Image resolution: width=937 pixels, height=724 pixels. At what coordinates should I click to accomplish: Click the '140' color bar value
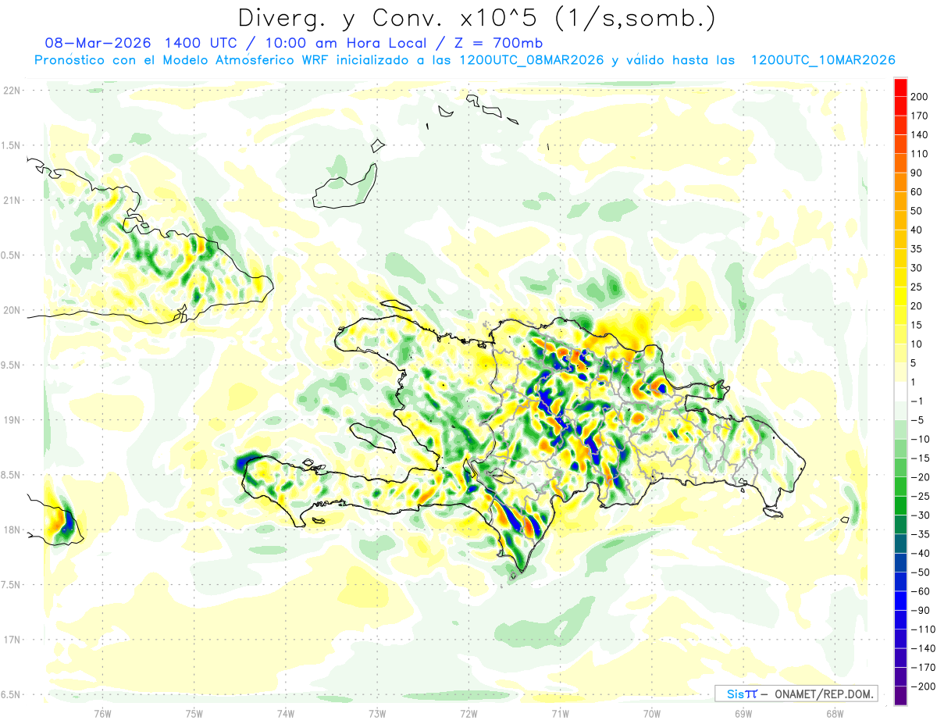[919, 134]
